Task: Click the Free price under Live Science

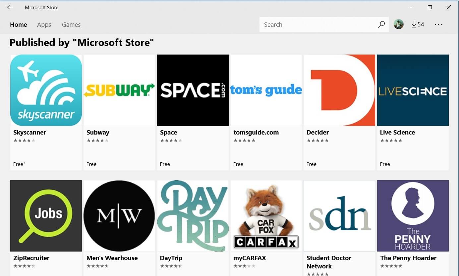Action: [385, 164]
